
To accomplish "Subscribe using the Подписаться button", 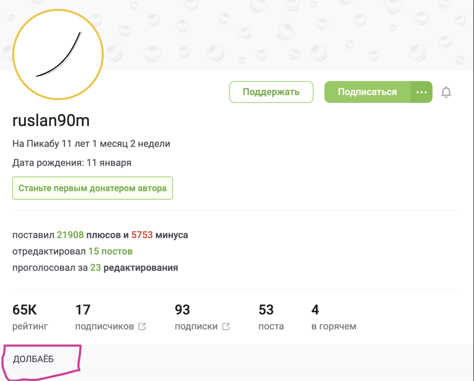I will [x=367, y=92].
